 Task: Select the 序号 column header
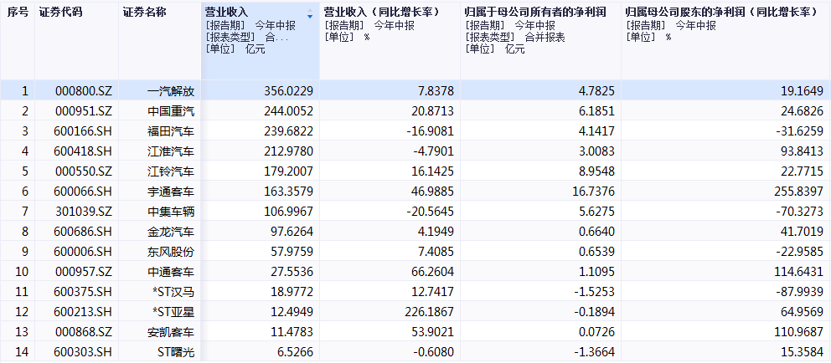click(17, 13)
